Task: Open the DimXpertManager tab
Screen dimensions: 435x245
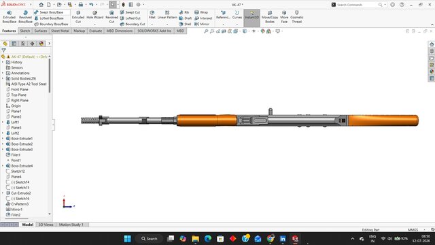Action: pos(32,44)
